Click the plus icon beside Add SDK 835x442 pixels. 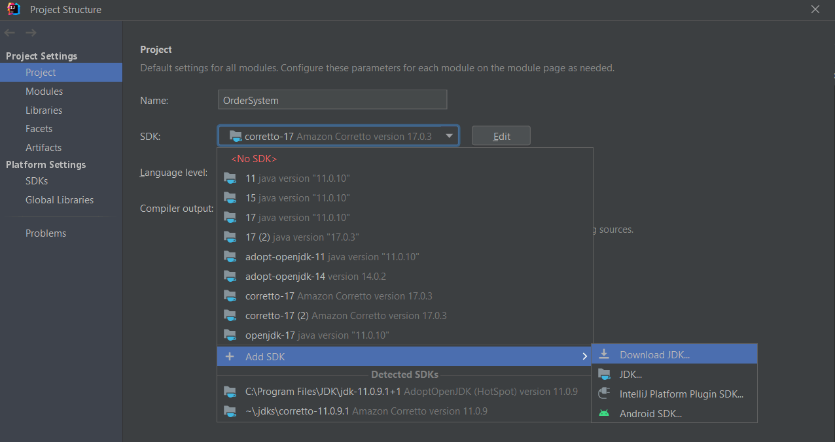pos(230,356)
